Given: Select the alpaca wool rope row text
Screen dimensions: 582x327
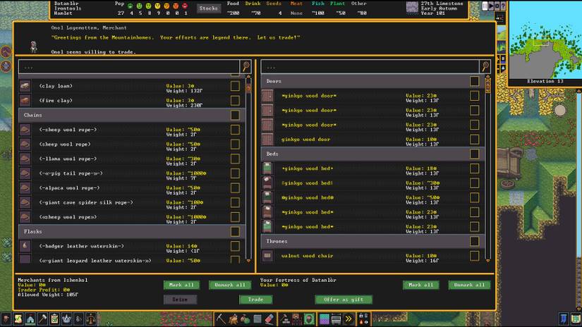Looking at the screenshot, I should point(69,188).
